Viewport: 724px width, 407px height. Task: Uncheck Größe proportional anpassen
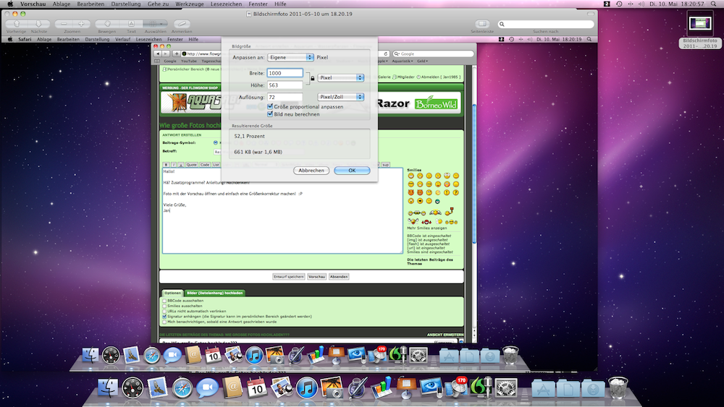(270, 106)
